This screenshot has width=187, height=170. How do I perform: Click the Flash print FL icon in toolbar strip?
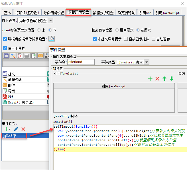pos(20,56)
